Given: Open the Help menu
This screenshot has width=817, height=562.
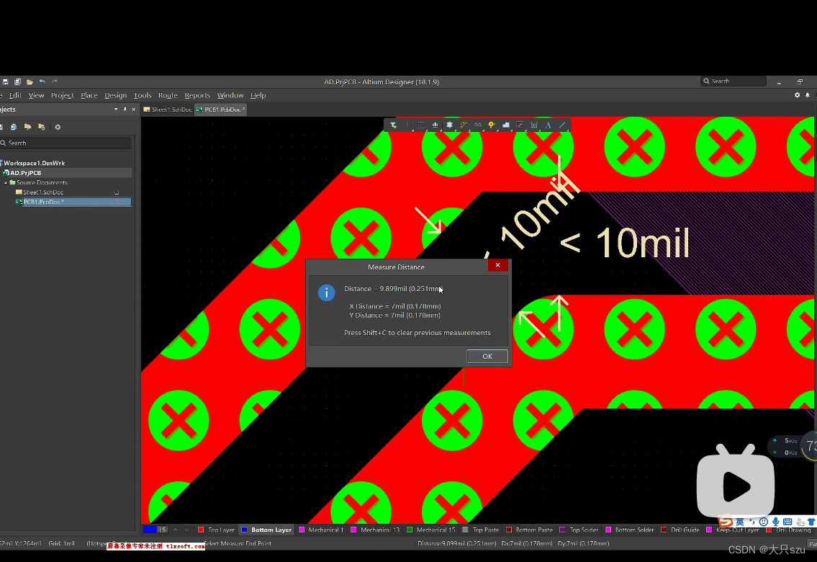Looking at the screenshot, I should (x=258, y=95).
